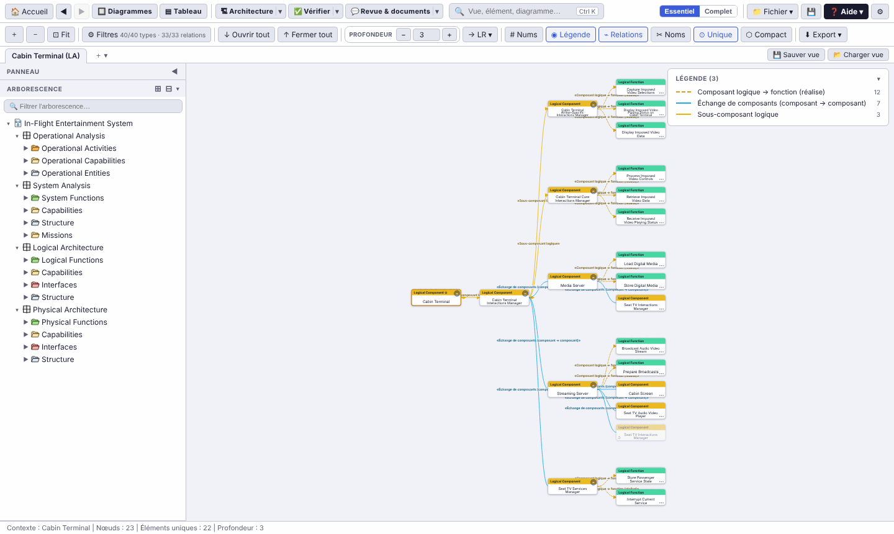894x534 pixels.
Task: Switch to Essentiel mode
Action: pos(679,11)
